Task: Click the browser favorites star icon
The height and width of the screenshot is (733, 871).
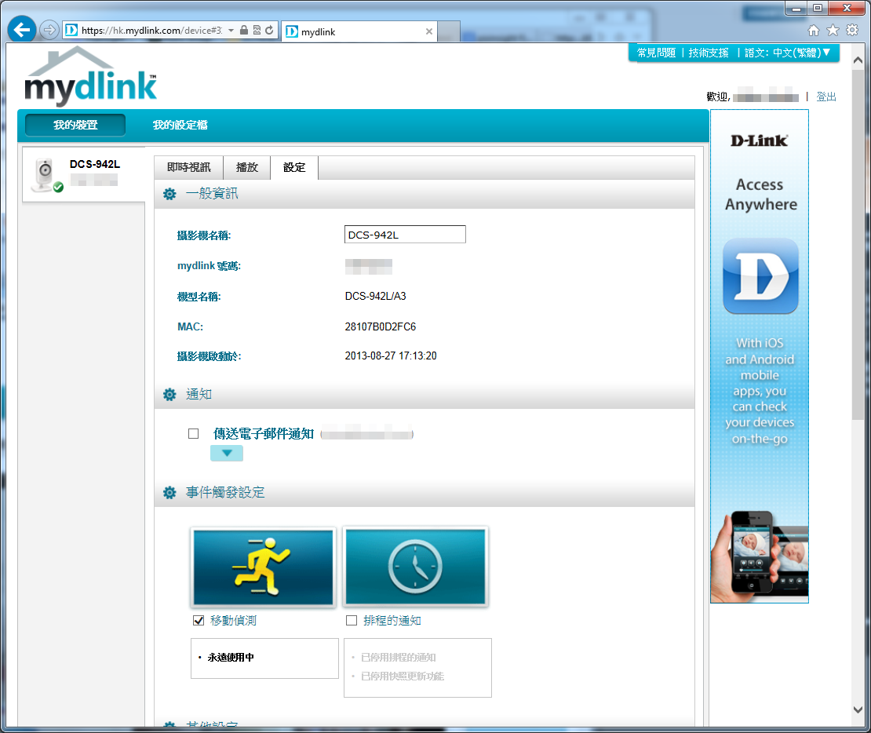Action: [833, 31]
